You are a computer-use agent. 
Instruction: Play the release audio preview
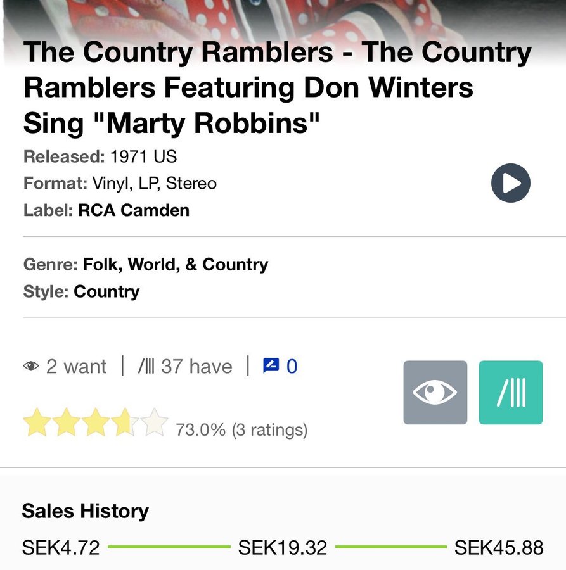point(510,183)
